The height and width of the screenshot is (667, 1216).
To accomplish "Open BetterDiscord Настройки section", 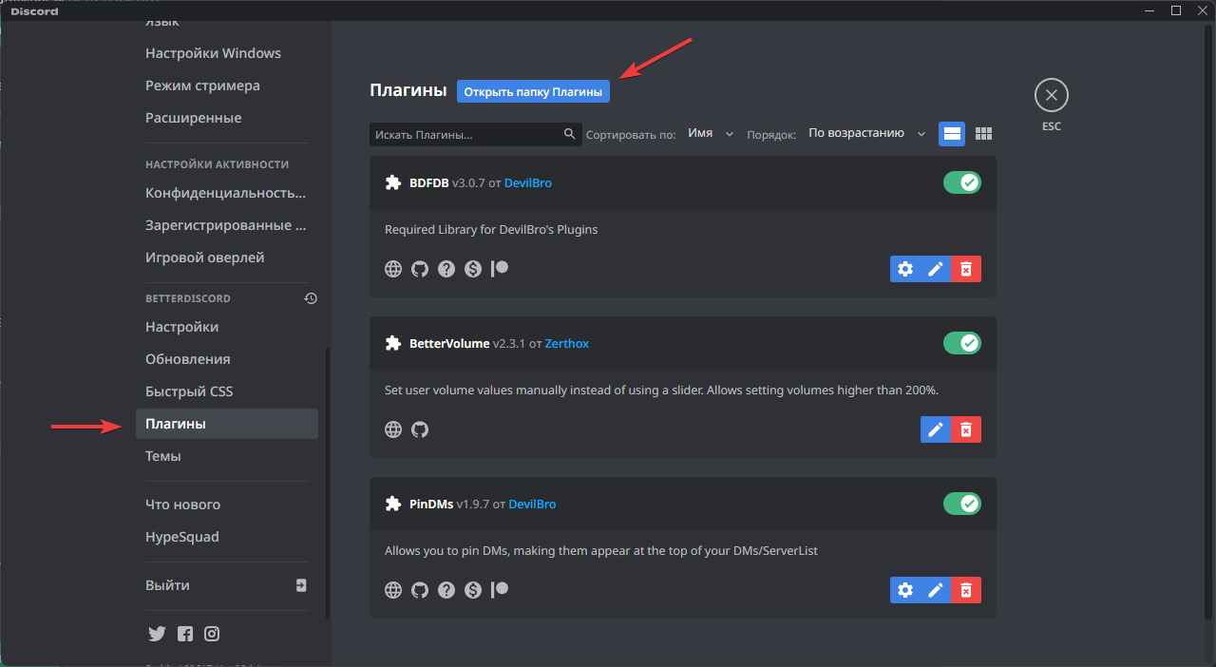I will (x=227, y=327).
